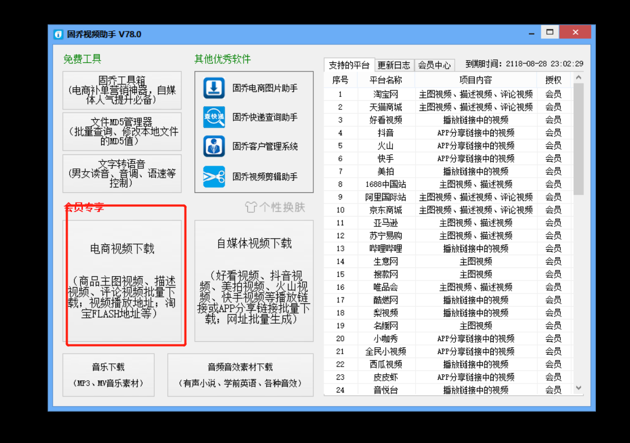Switch to the 支持的平台 tab
The width and height of the screenshot is (630, 443).
349,65
